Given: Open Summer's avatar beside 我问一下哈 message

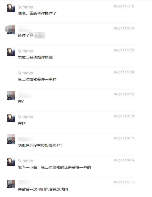Looking at the screenshot, I should point(11,162).
